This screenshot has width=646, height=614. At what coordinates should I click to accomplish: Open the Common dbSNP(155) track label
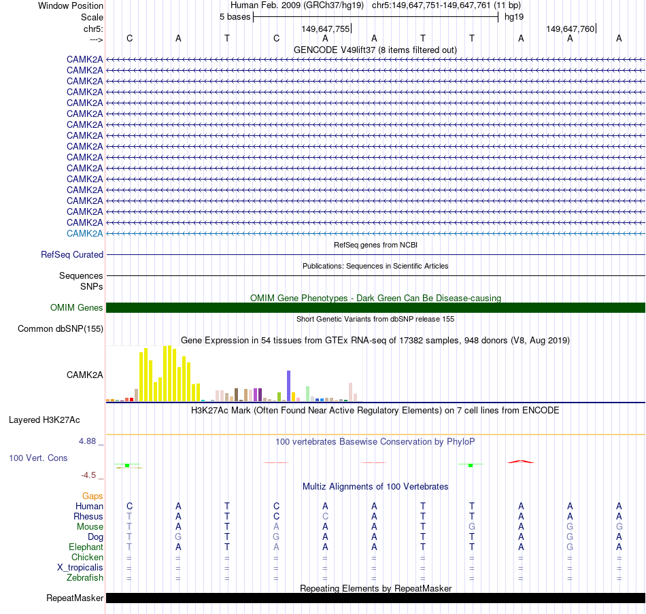click(x=60, y=329)
